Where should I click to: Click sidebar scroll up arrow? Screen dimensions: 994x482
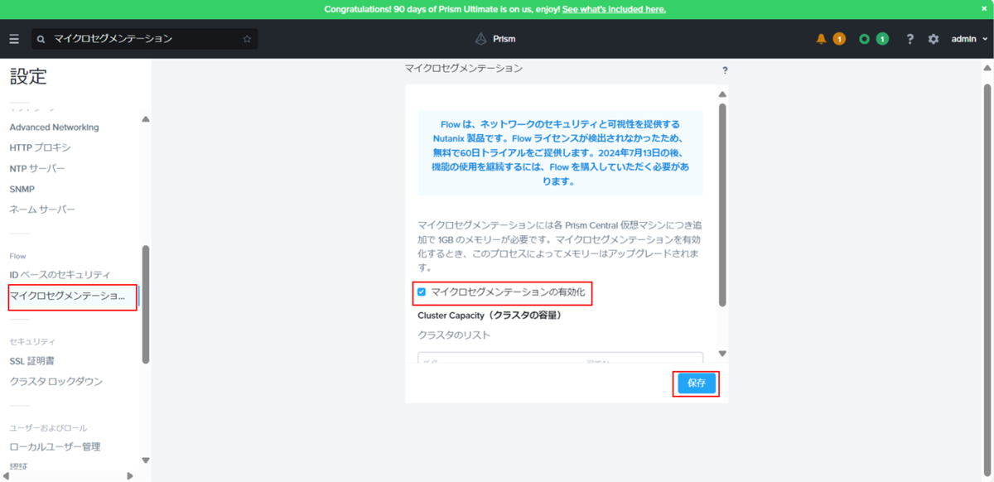pyautogui.click(x=146, y=119)
